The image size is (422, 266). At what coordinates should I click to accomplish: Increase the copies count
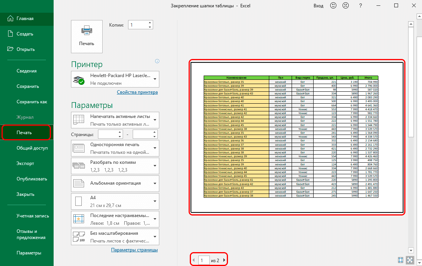[150, 23]
